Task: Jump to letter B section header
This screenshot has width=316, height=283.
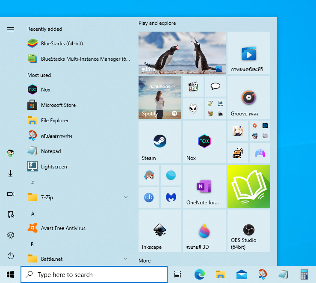Action: tap(32, 245)
